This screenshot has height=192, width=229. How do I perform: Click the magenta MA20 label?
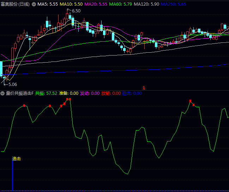point(96,4)
